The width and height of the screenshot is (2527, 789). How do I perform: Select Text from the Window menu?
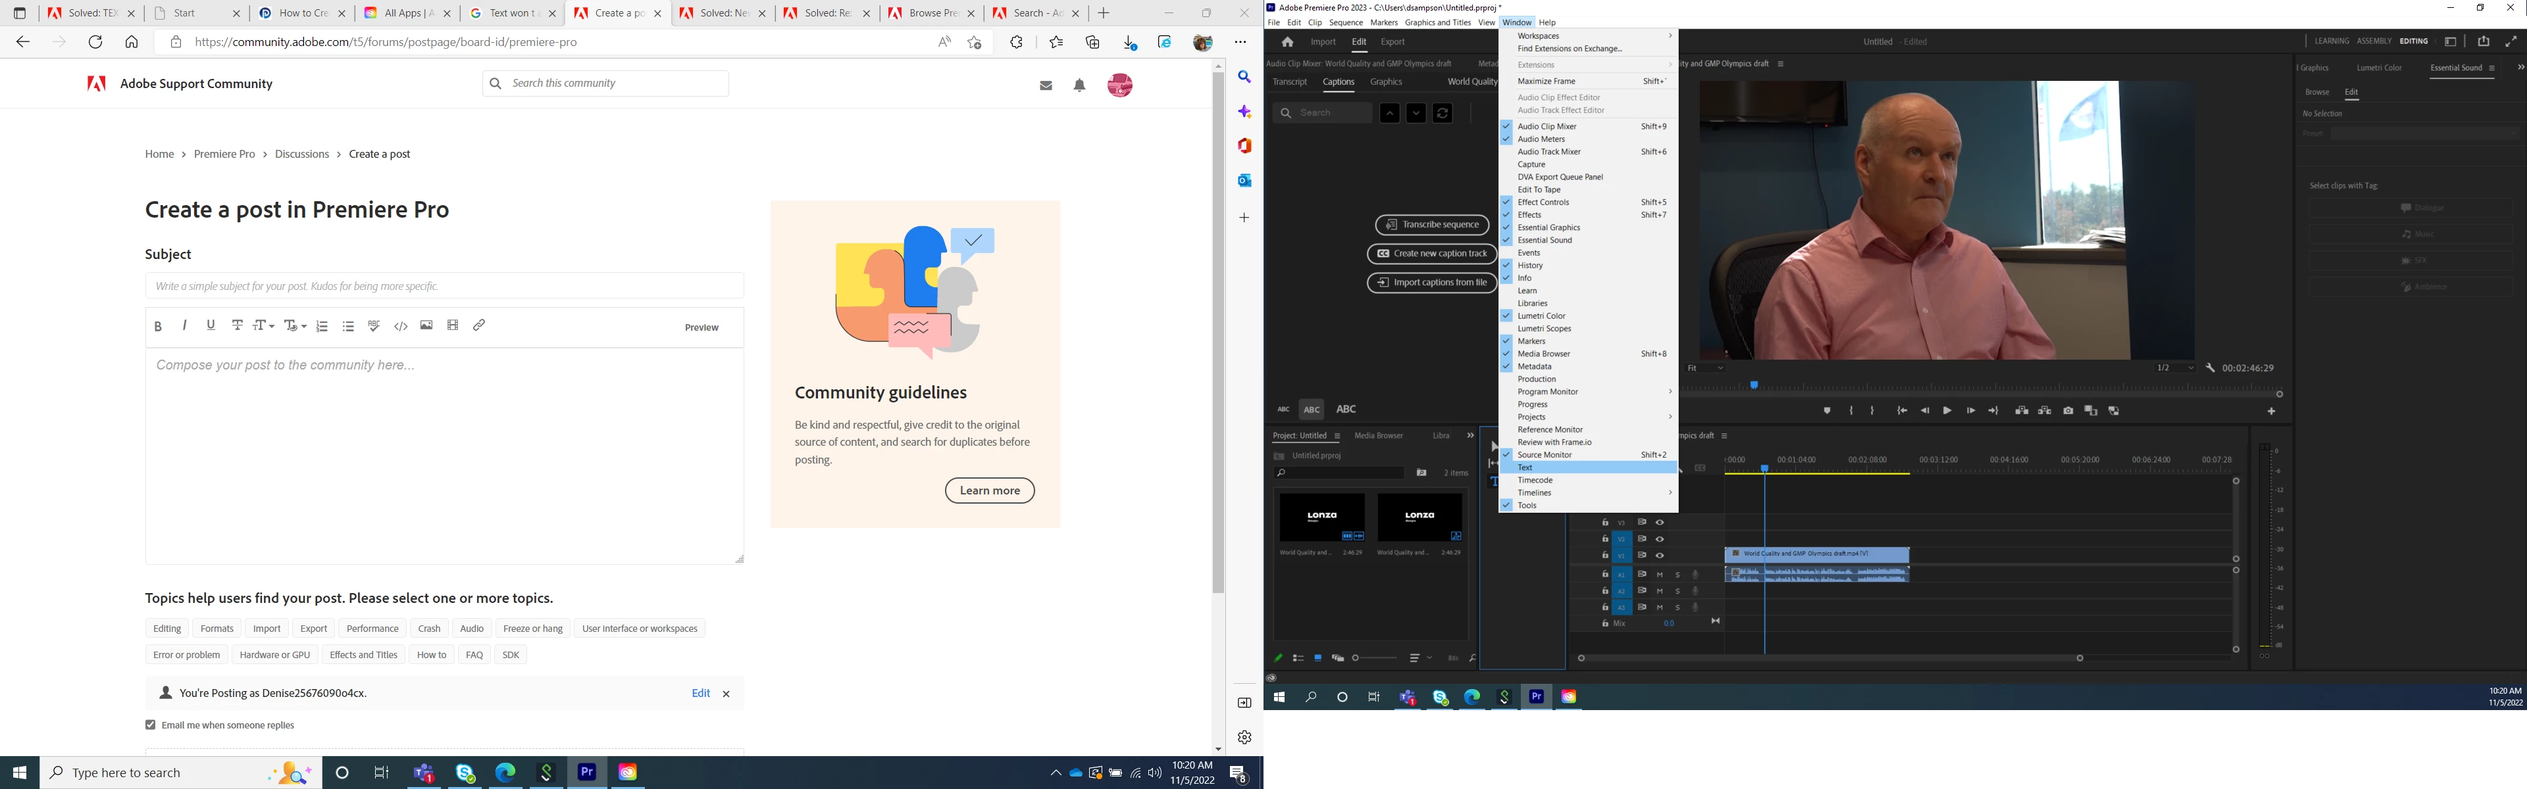1525,467
